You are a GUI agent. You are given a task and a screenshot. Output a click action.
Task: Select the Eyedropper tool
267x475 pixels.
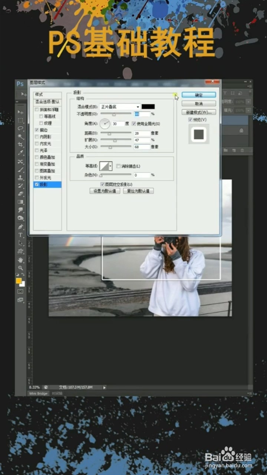tap(20, 153)
